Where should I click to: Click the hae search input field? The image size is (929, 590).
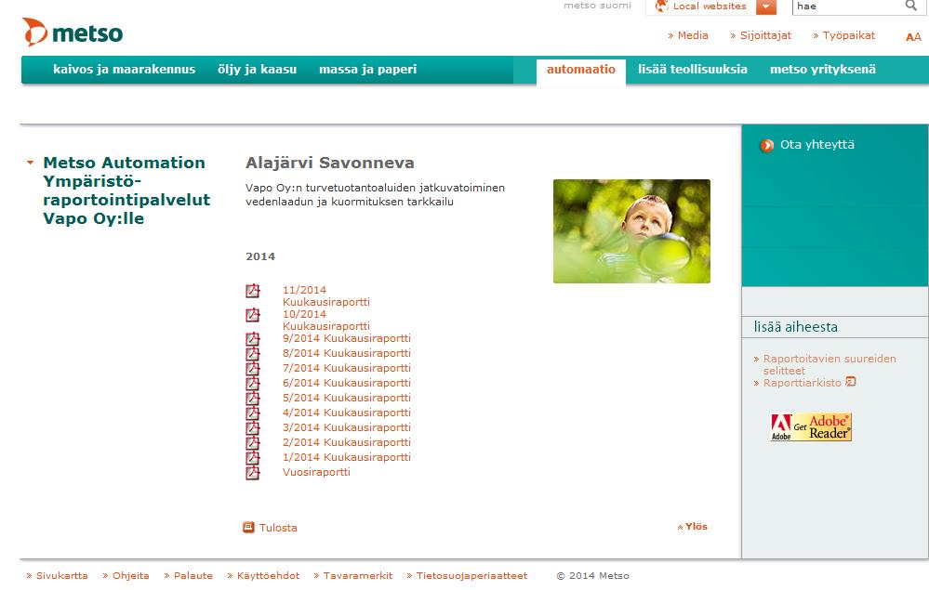click(848, 7)
